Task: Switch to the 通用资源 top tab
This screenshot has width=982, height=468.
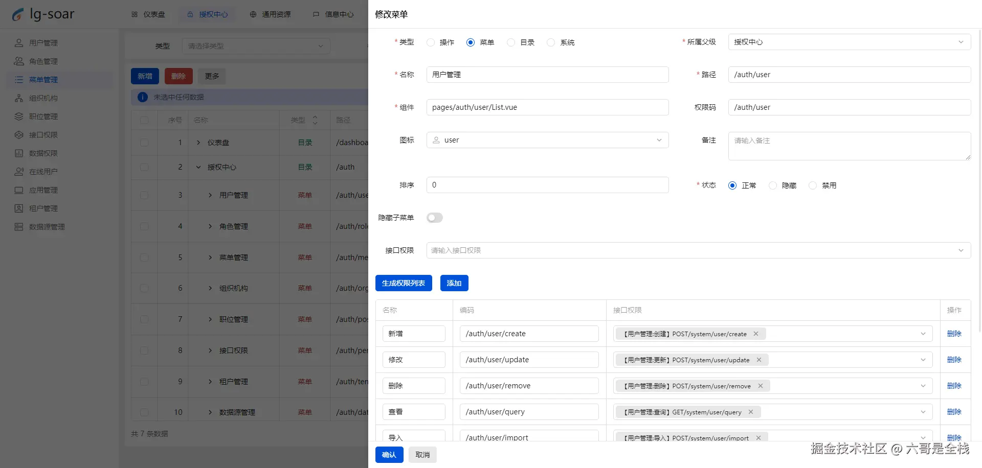Action: pyautogui.click(x=271, y=14)
